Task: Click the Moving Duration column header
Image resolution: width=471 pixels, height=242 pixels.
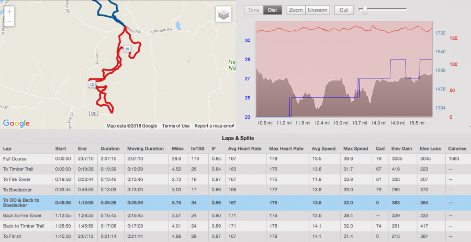Action: [145, 148]
